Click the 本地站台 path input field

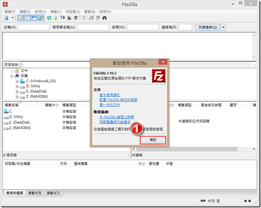pyautogui.click(x=55, y=65)
